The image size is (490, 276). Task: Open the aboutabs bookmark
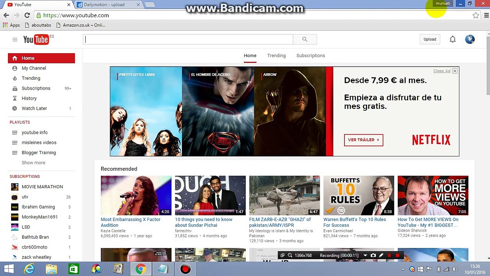[38, 25]
